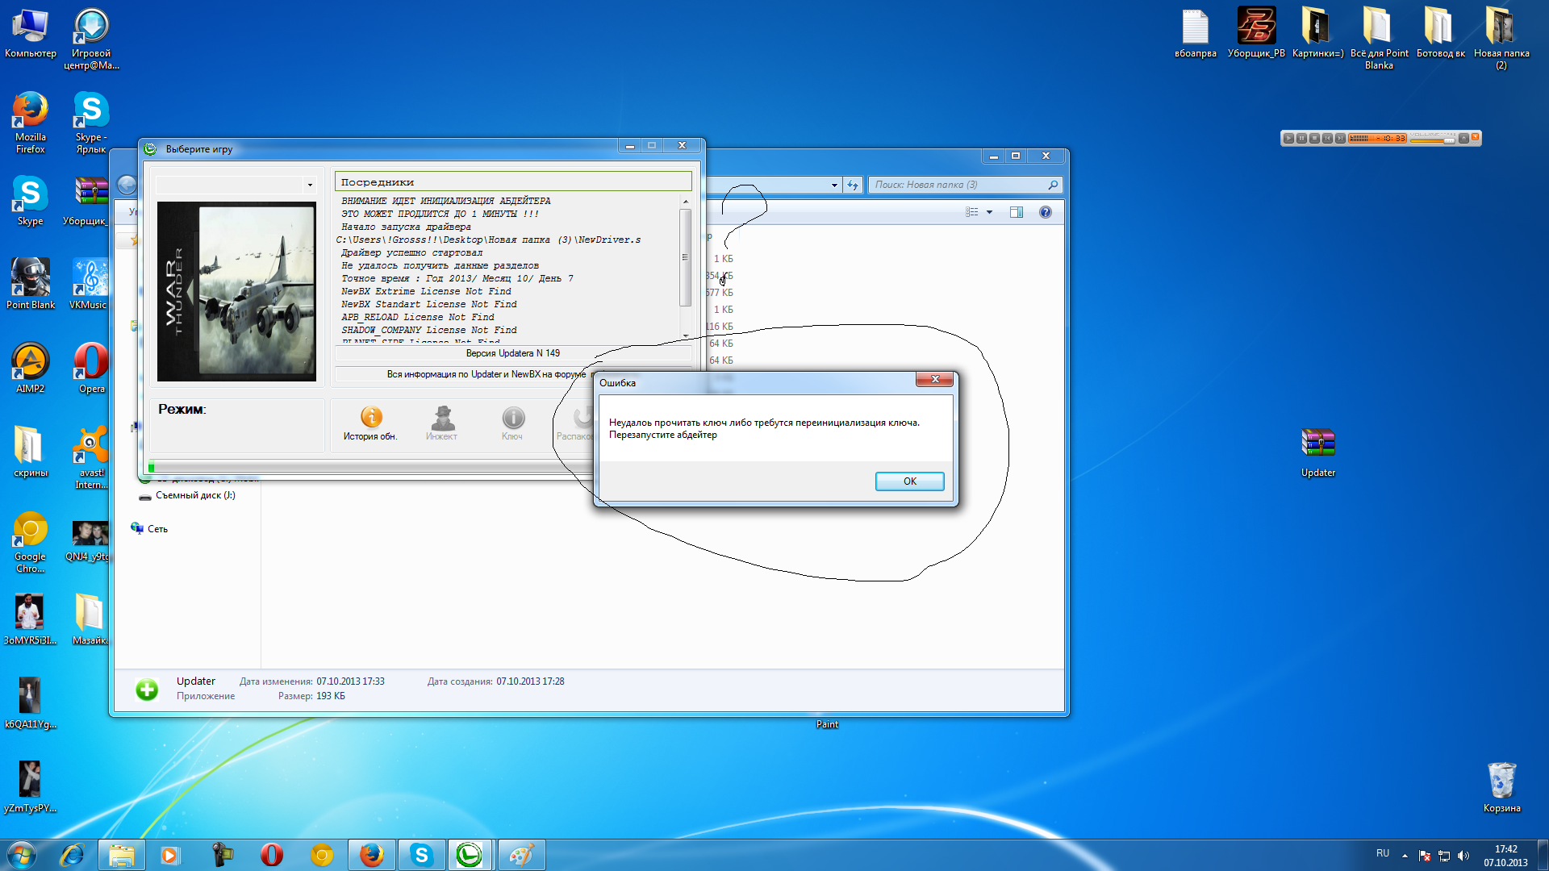Image resolution: width=1549 pixels, height=871 pixels.
Task: Play track in AIMP mini player
Action: pyautogui.click(x=1288, y=139)
